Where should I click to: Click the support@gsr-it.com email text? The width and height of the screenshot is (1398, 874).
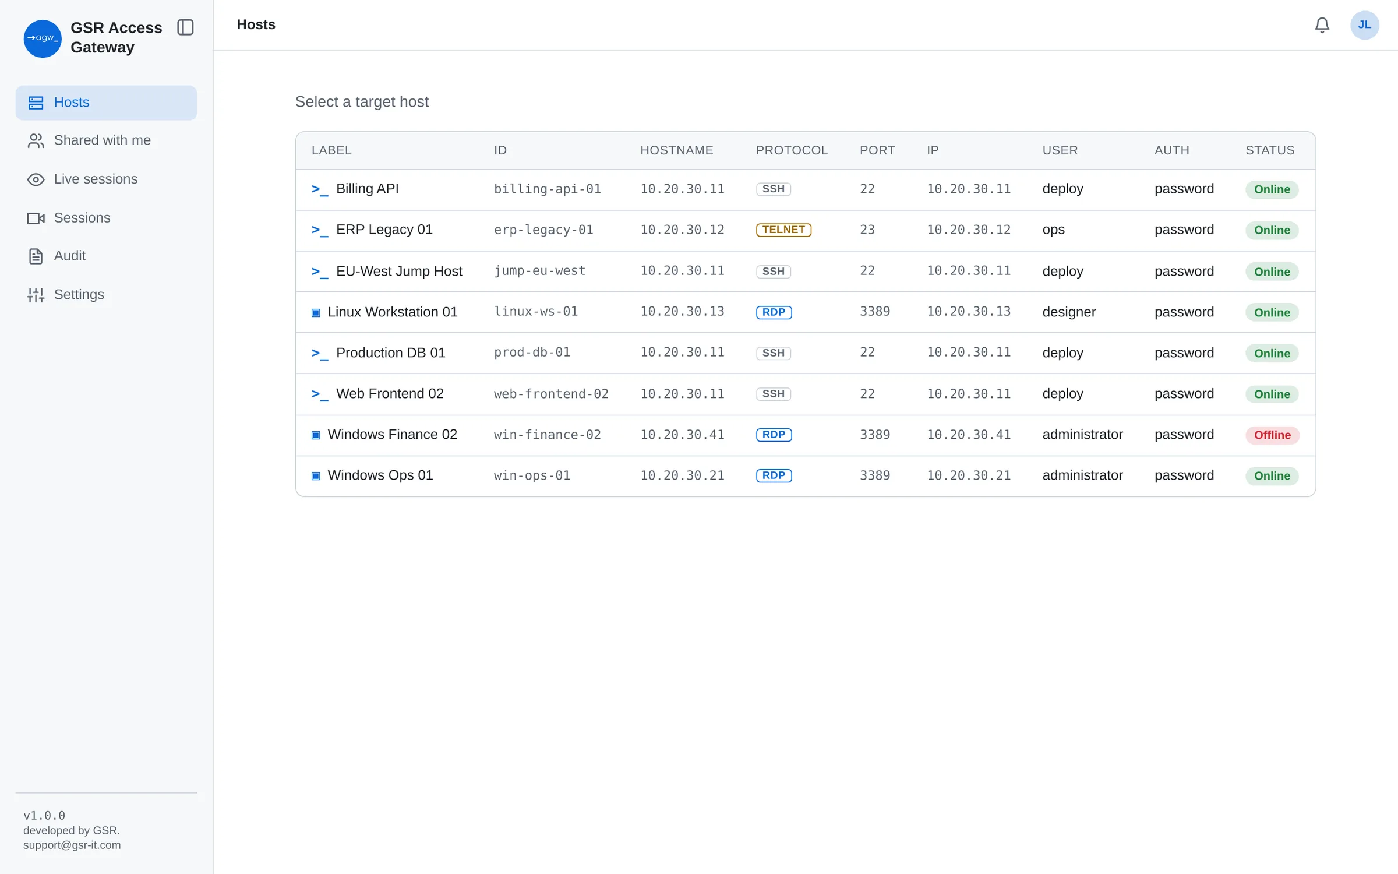72,845
